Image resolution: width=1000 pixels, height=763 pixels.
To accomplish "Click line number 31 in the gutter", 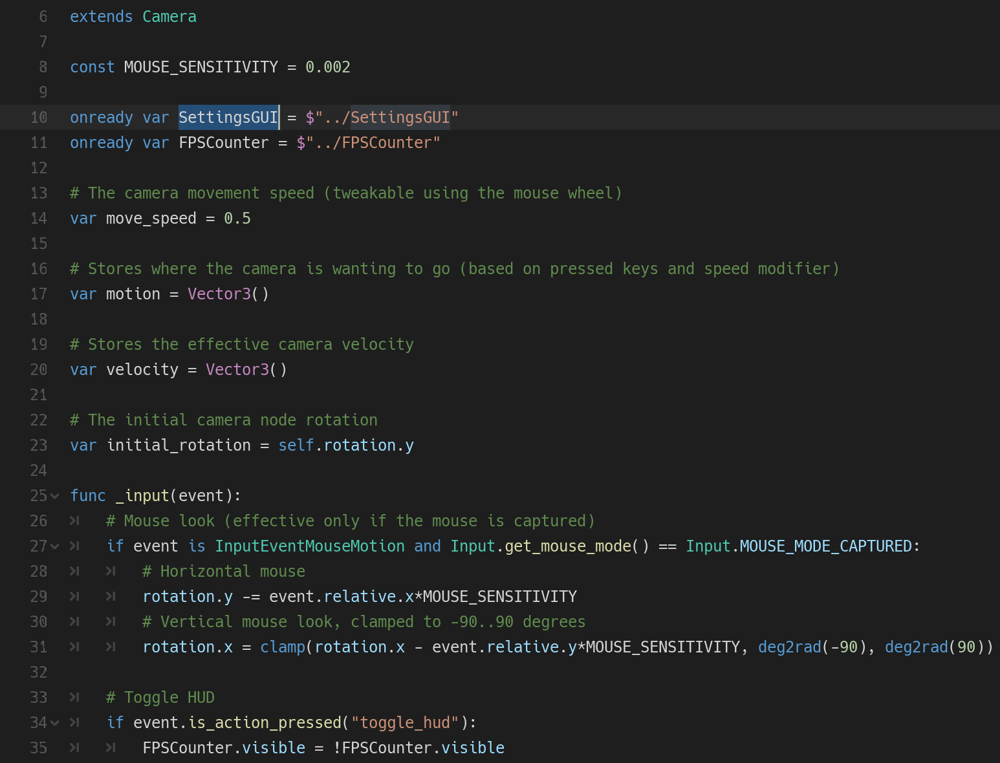I will point(39,647).
